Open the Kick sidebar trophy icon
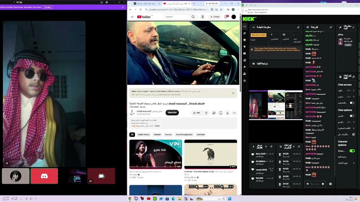 [245, 47]
